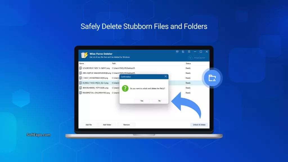288x162 pixels.
Task: Click the Add file button
Action: [89, 125]
